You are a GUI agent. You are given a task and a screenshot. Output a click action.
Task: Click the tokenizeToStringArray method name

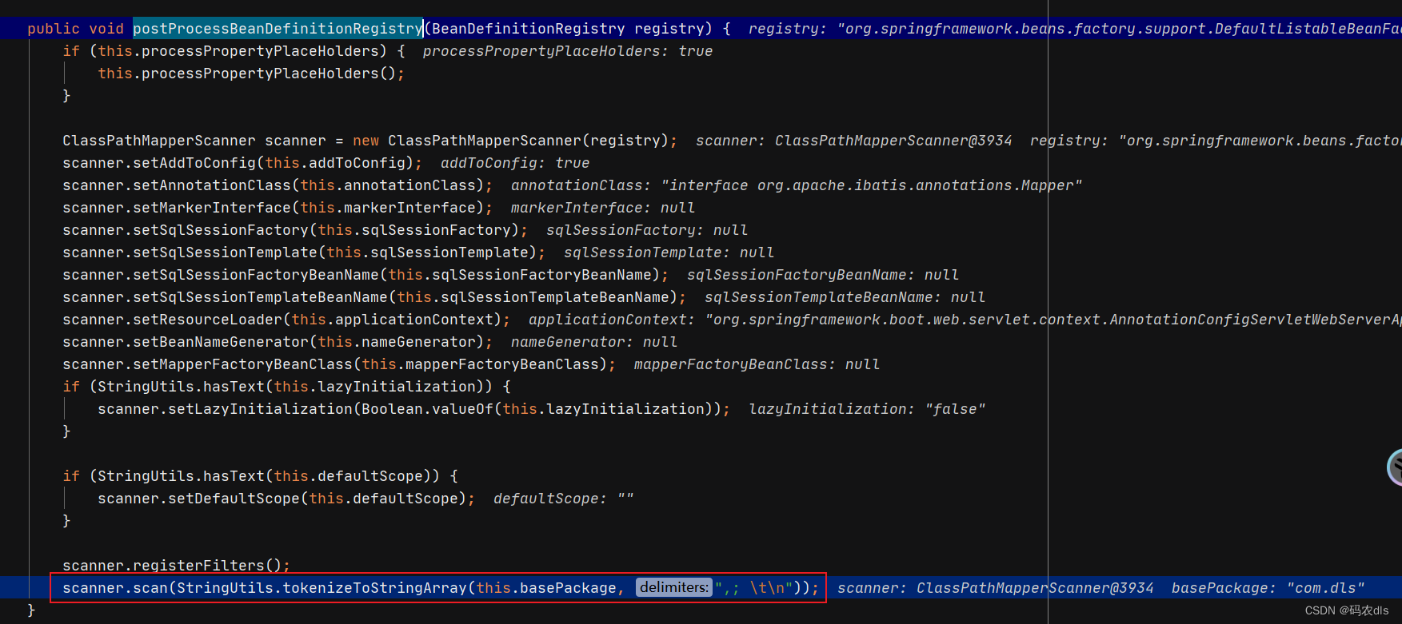pyautogui.click(x=374, y=588)
